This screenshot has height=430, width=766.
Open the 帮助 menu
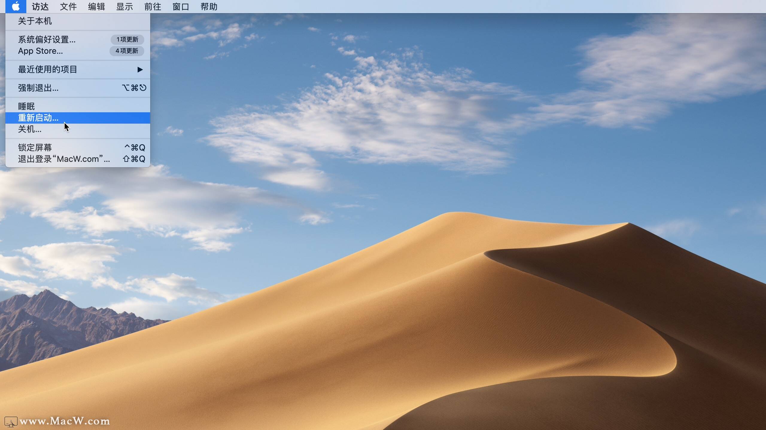209,6
